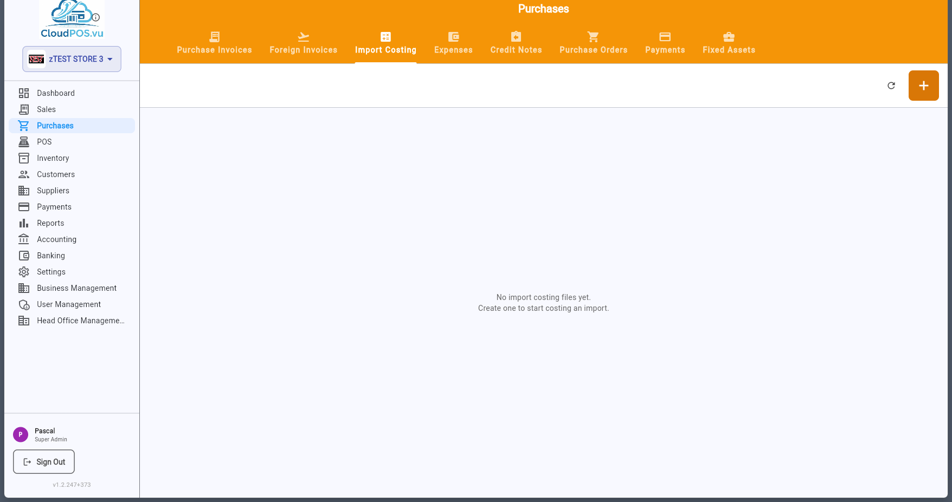Click the Head Office Management icon
952x502 pixels.
point(24,321)
